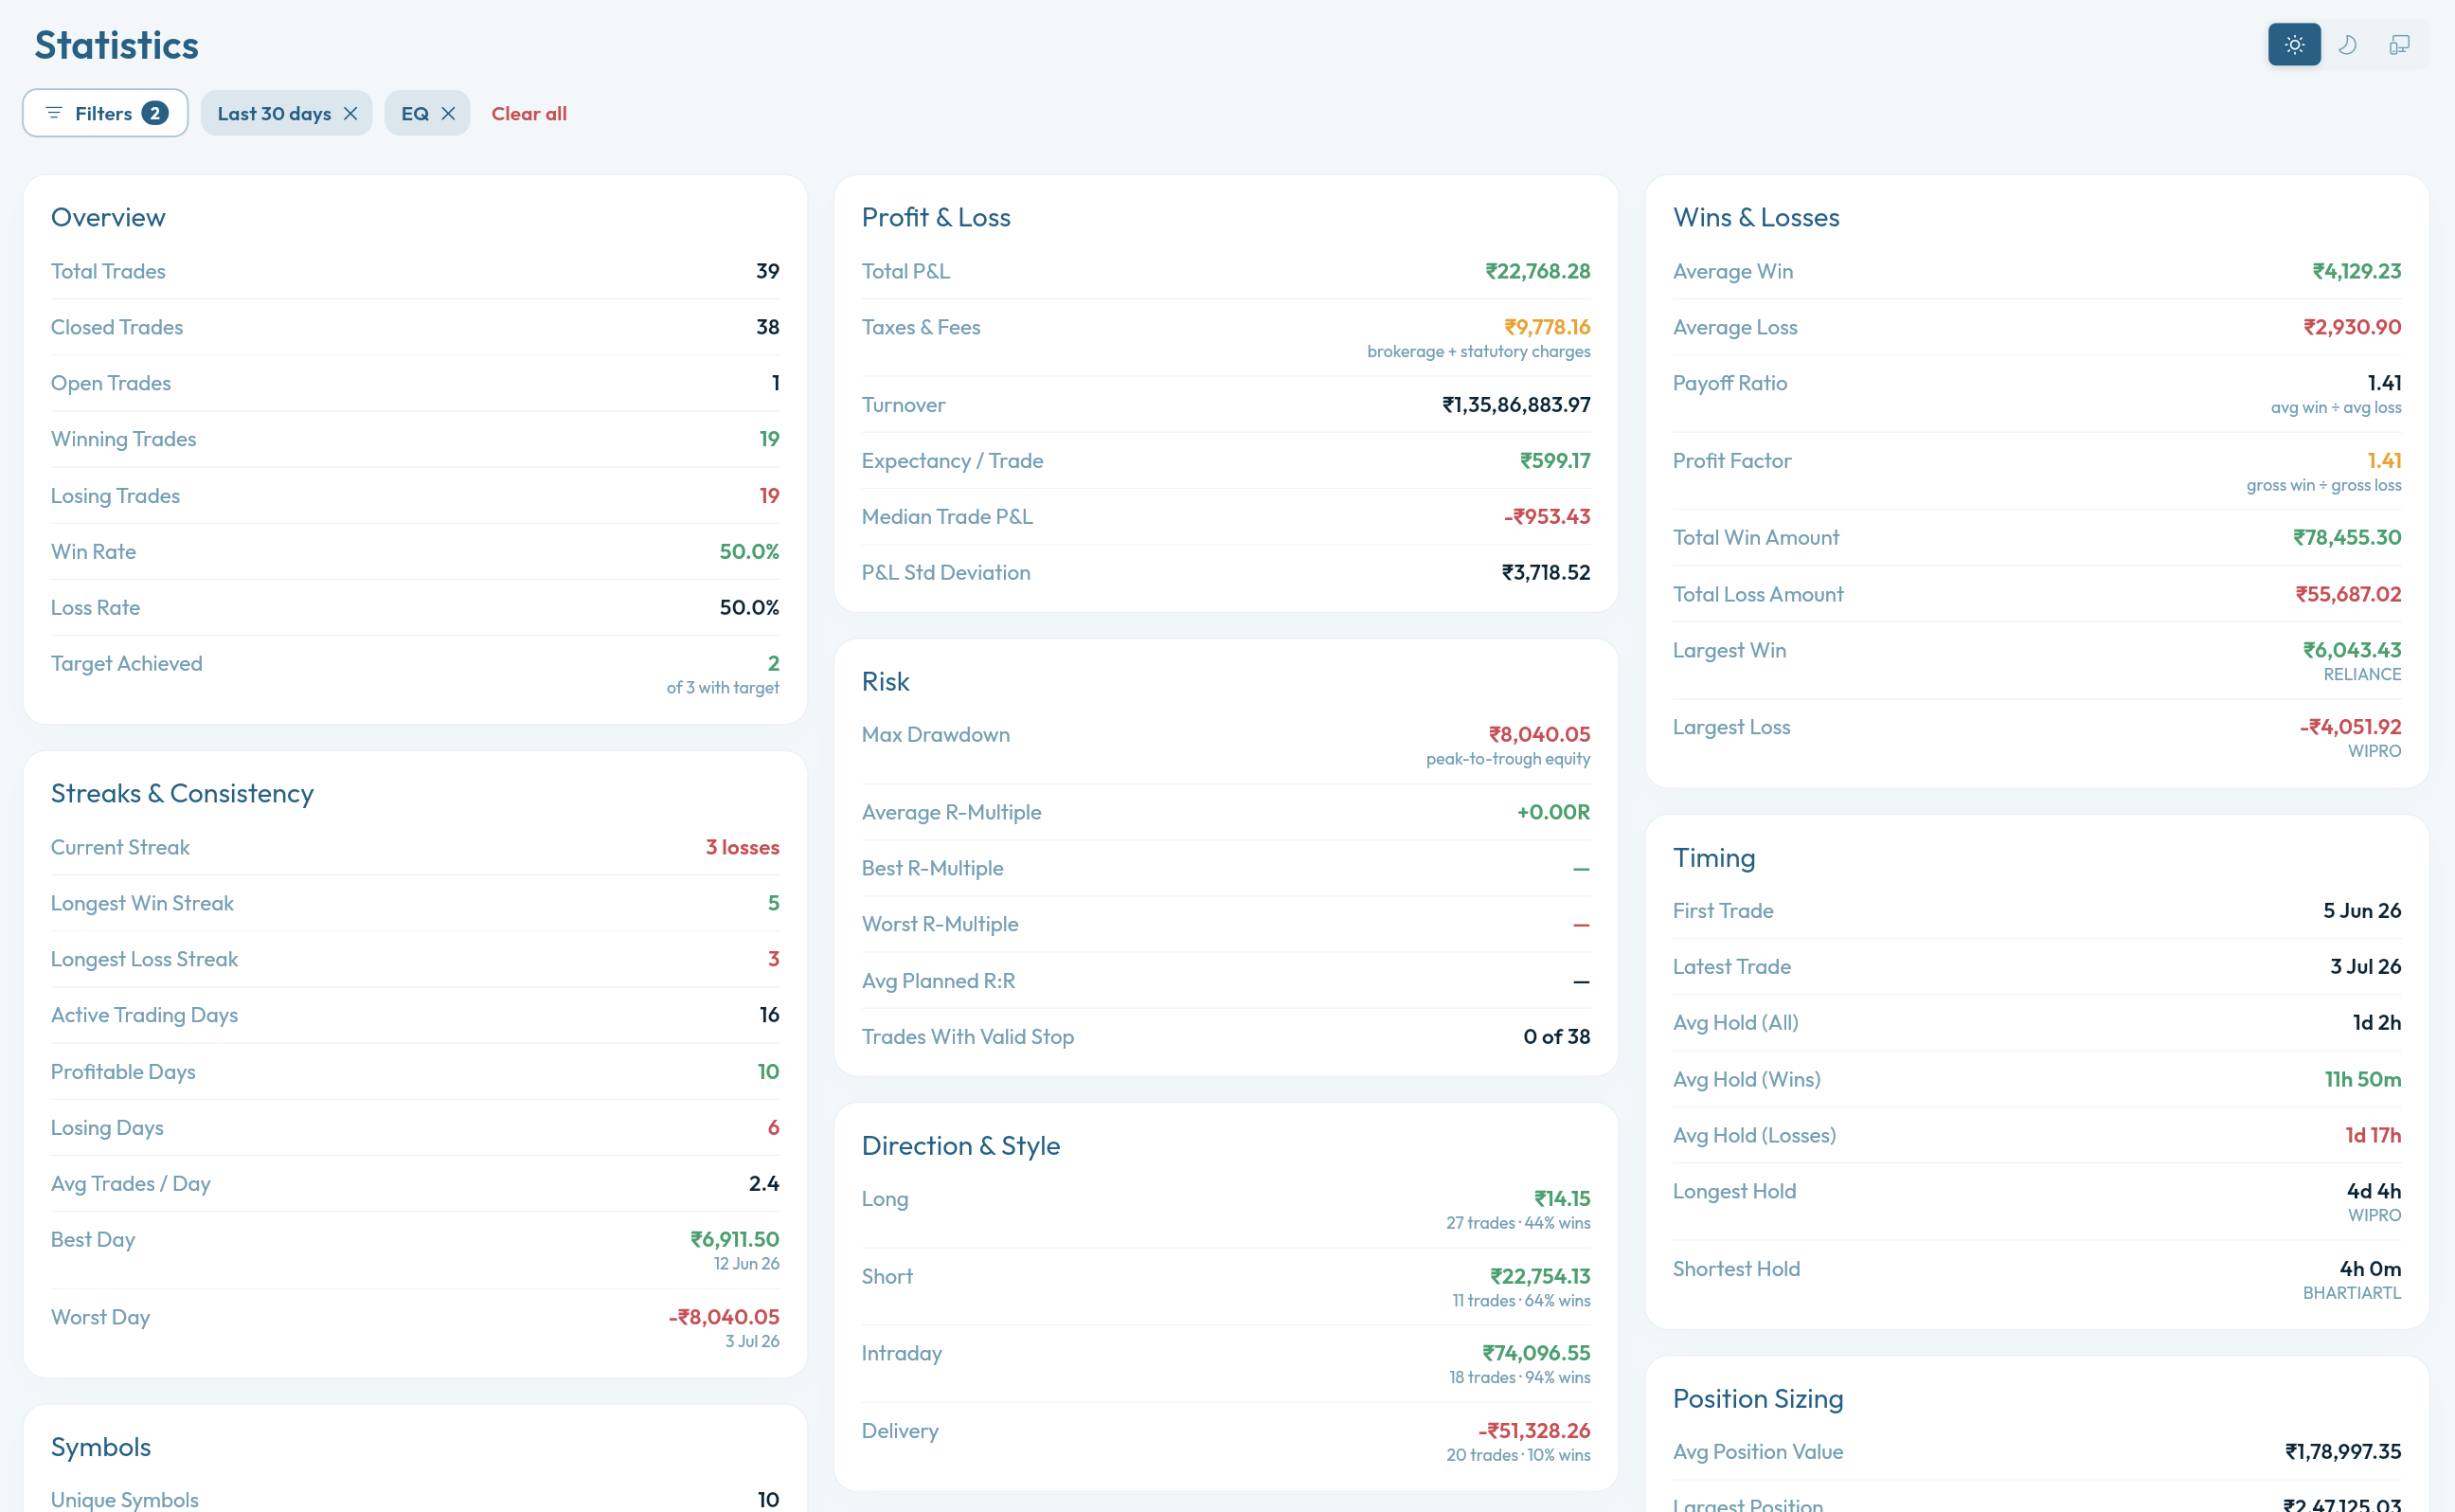
Task: Click Longest Hold value 4d 4h
Action: click(x=2374, y=1191)
